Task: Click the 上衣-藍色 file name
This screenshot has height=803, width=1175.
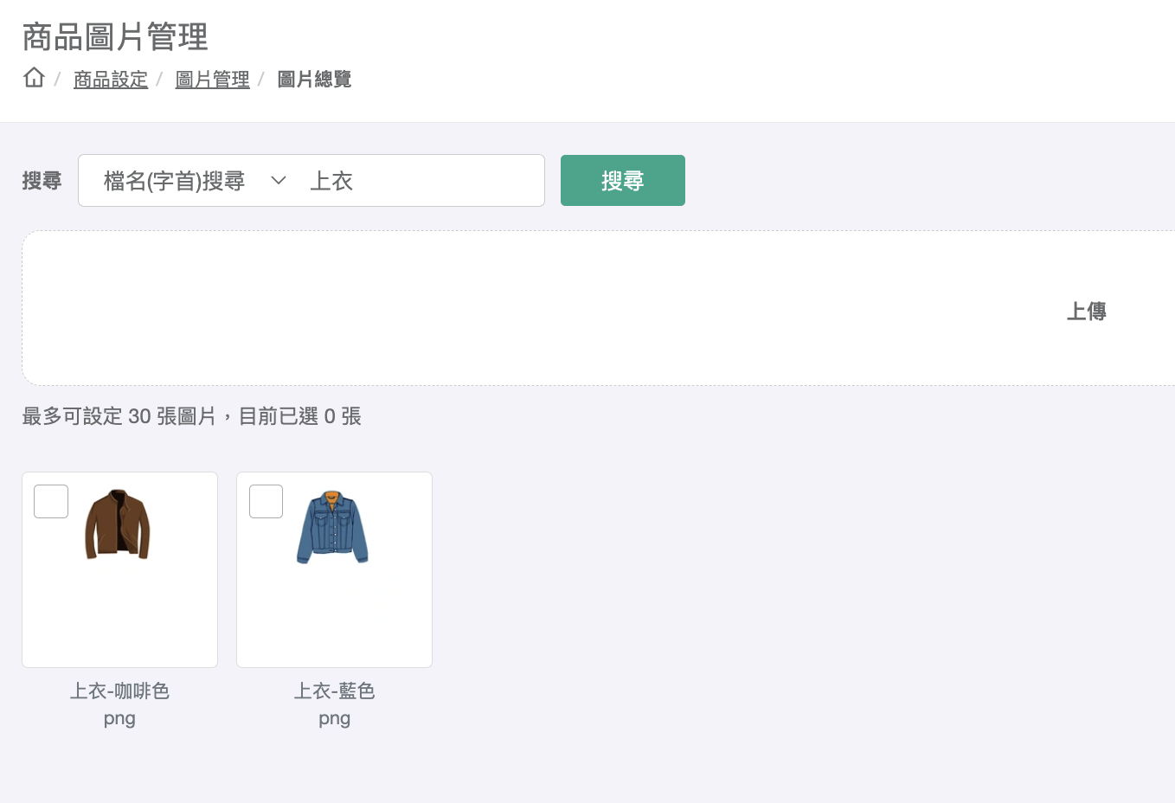Action: click(334, 691)
